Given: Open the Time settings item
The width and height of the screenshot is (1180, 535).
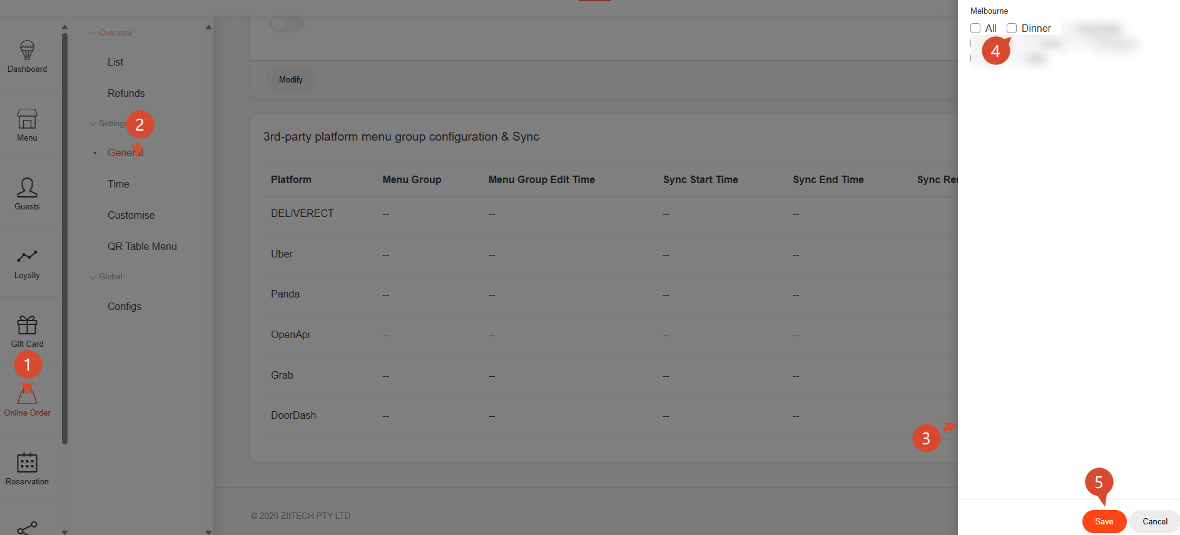Looking at the screenshot, I should (118, 184).
